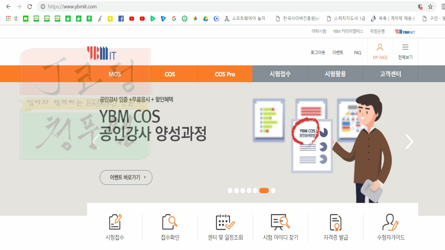Image resolution: width=445 pixels, height=250 pixels.
Task: Click the MY PAGE person icon
Action: tap(380, 49)
